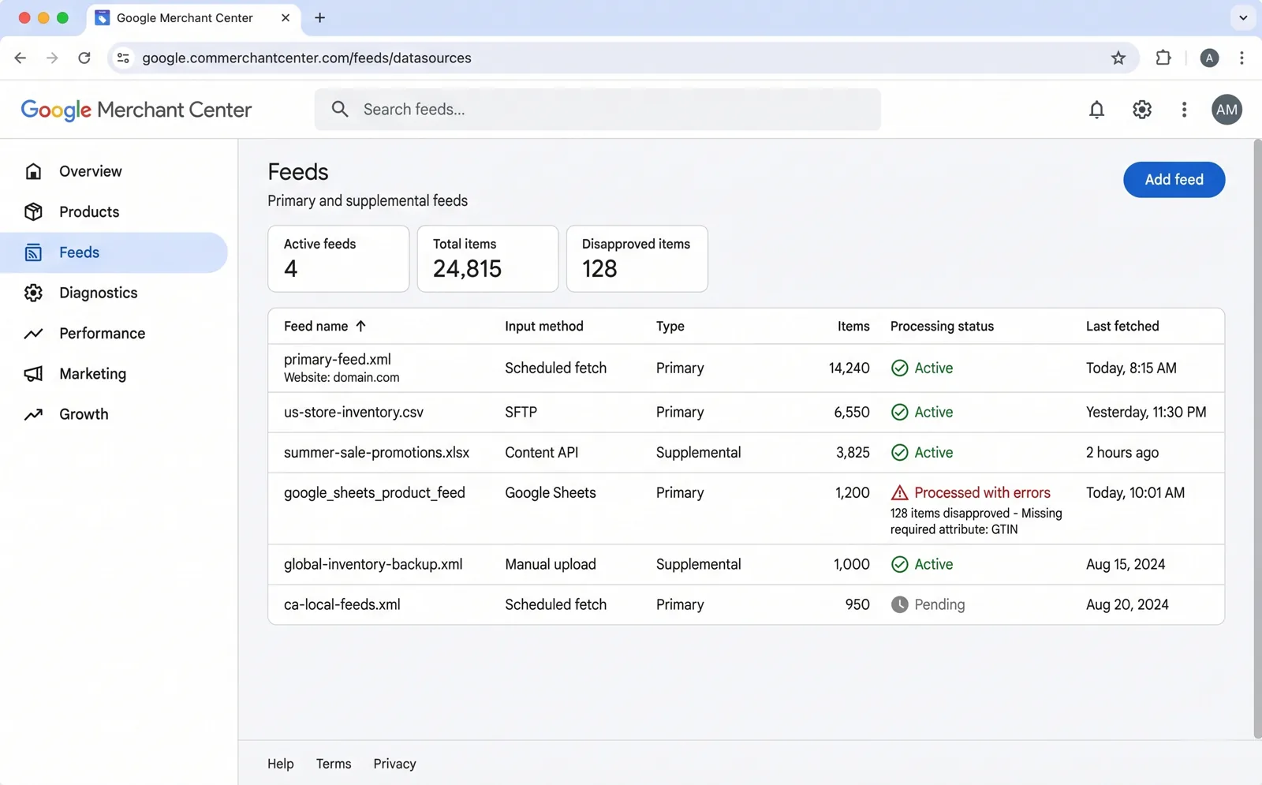Go to Growth in sidebar
The width and height of the screenshot is (1262, 785).
tap(114, 414)
